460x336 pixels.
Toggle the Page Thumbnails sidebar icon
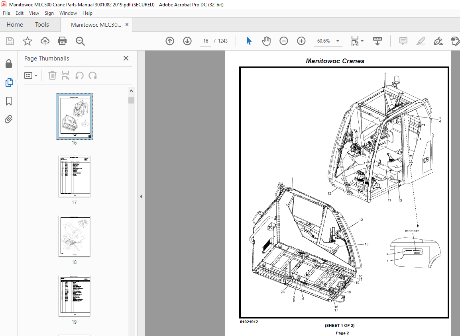9,82
